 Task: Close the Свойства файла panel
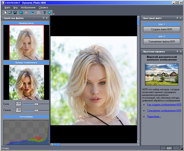click(47, 18)
